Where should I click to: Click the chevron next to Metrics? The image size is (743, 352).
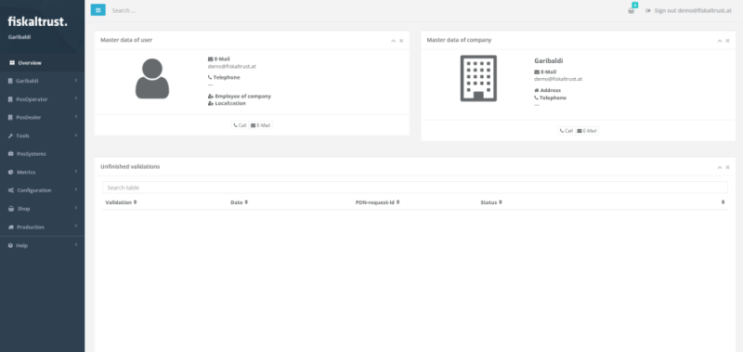[x=76, y=172]
